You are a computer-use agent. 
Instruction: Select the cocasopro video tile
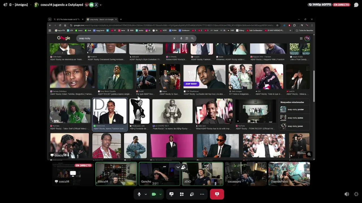click(x=246, y=174)
